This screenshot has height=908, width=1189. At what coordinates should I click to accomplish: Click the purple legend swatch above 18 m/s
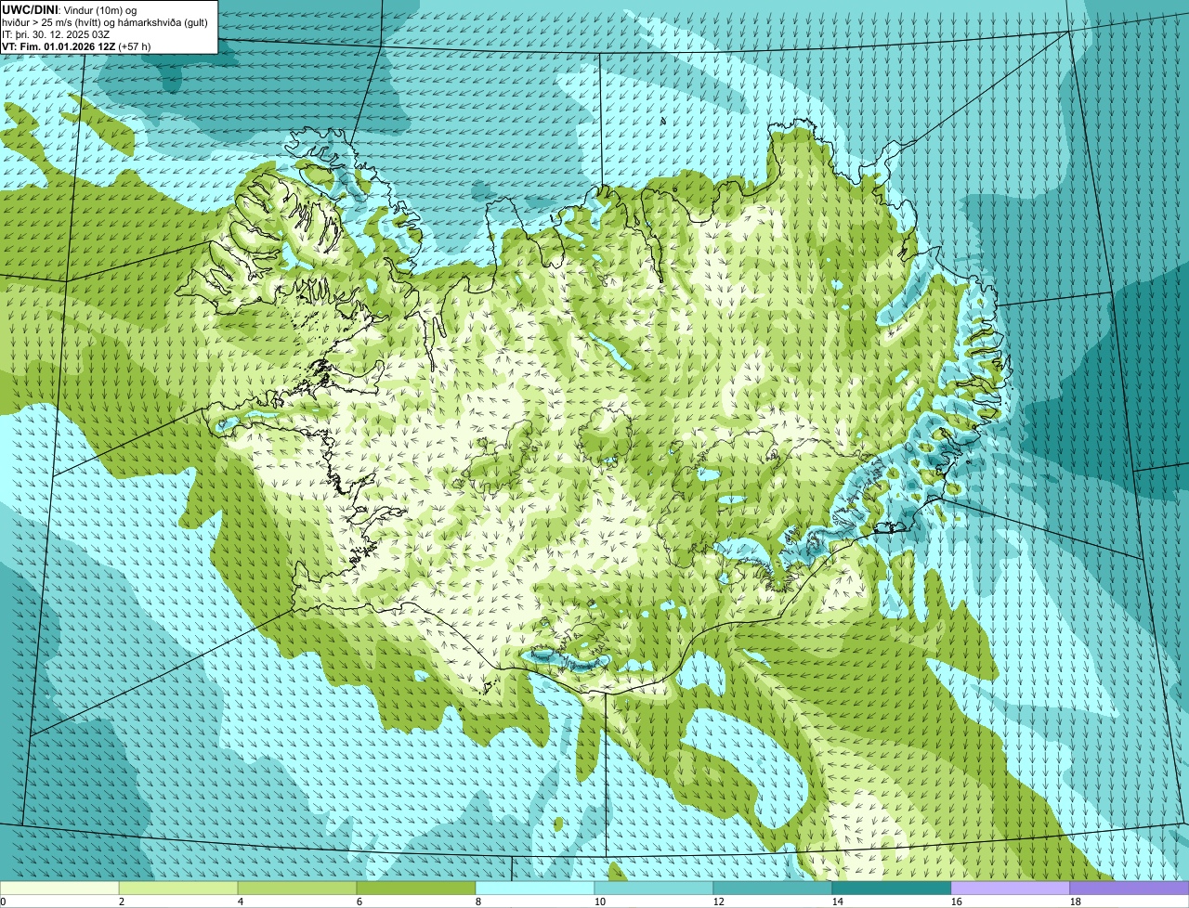click(x=1130, y=888)
